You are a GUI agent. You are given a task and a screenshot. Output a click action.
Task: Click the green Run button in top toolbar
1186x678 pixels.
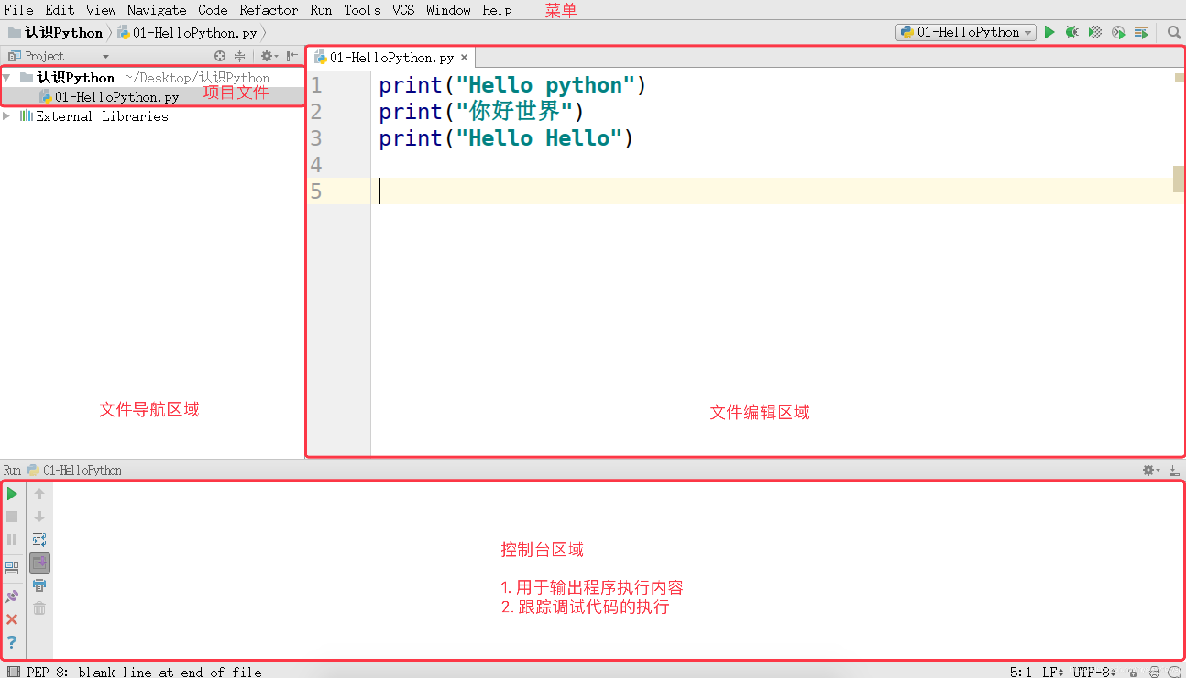pos(1049,32)
